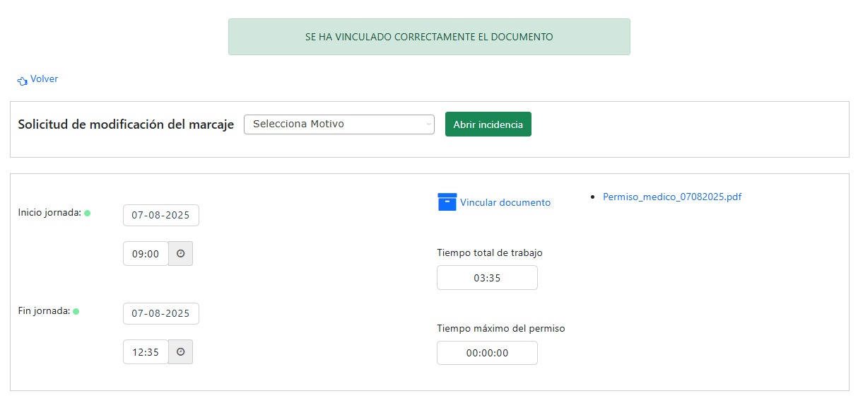The image size is (858, 396).
Task: Open the clock picker next to 09:00
Action: 181,254
